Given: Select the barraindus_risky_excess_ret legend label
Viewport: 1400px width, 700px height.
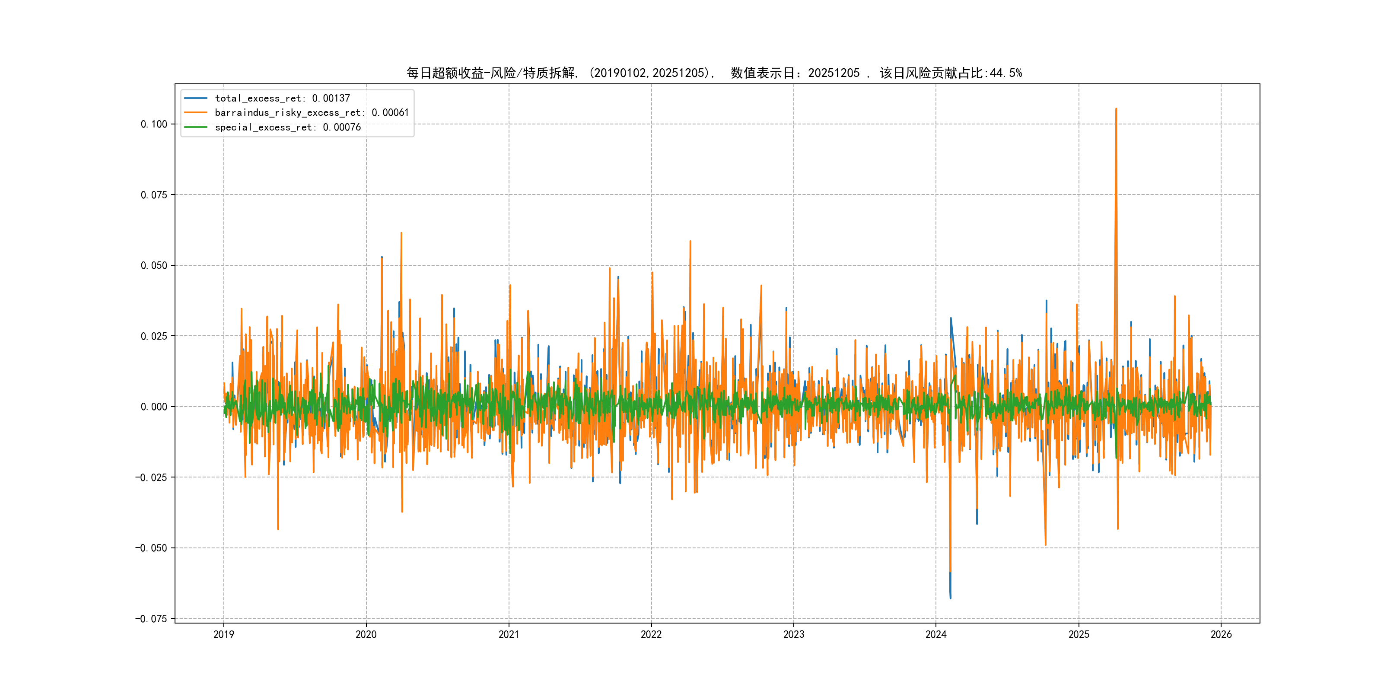Looking at the screenshot, I should pos(312,112).
